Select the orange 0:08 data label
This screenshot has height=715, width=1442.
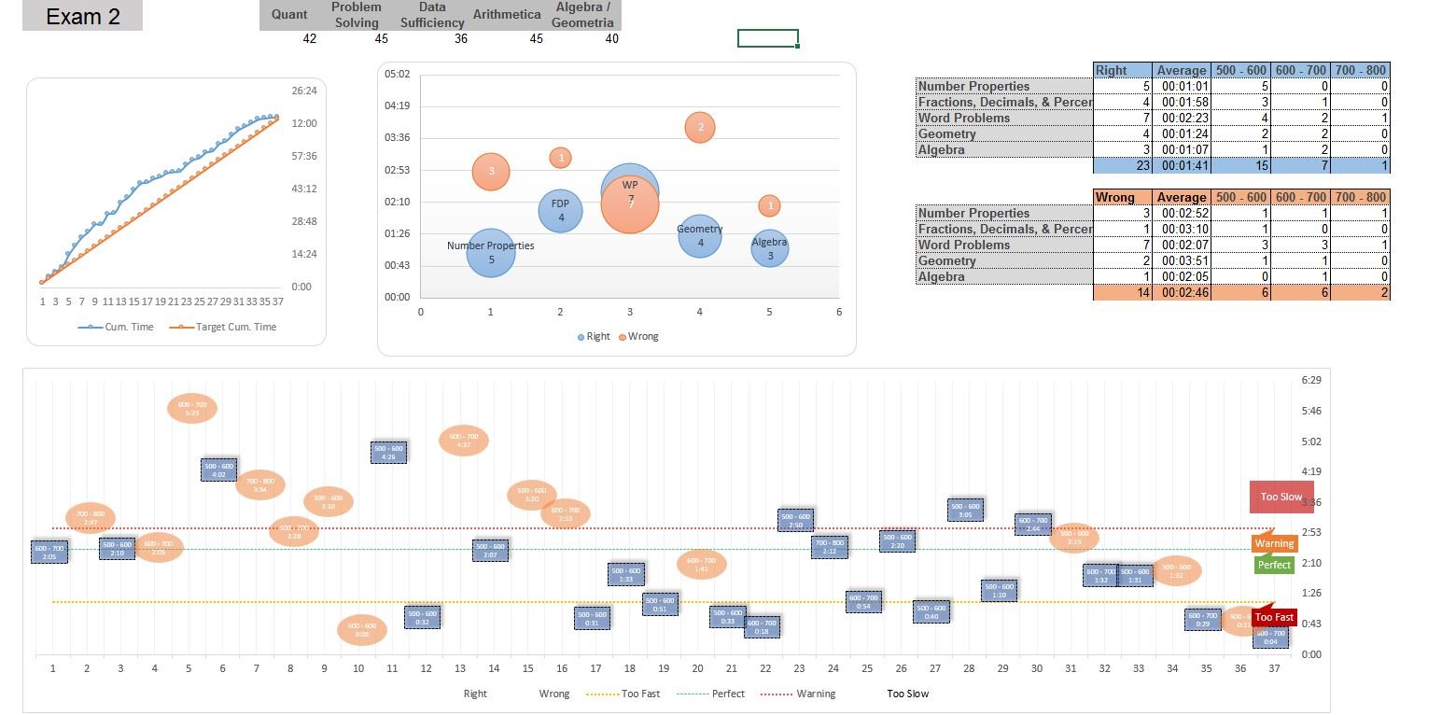coord(362,630)
